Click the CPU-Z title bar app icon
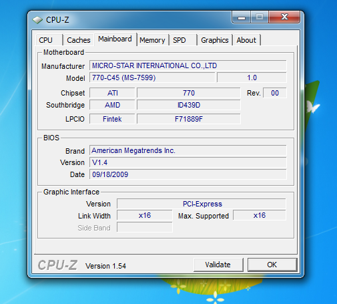This screenshot has width=337, height=304. [37, 20]
